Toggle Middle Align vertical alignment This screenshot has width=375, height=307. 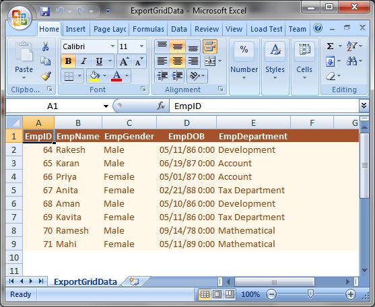178,46
